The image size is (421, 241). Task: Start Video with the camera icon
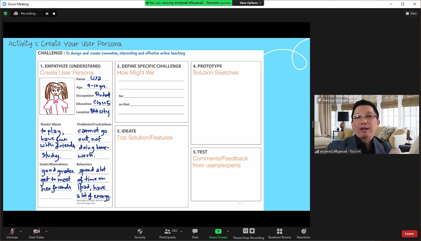tap(36, 233)
